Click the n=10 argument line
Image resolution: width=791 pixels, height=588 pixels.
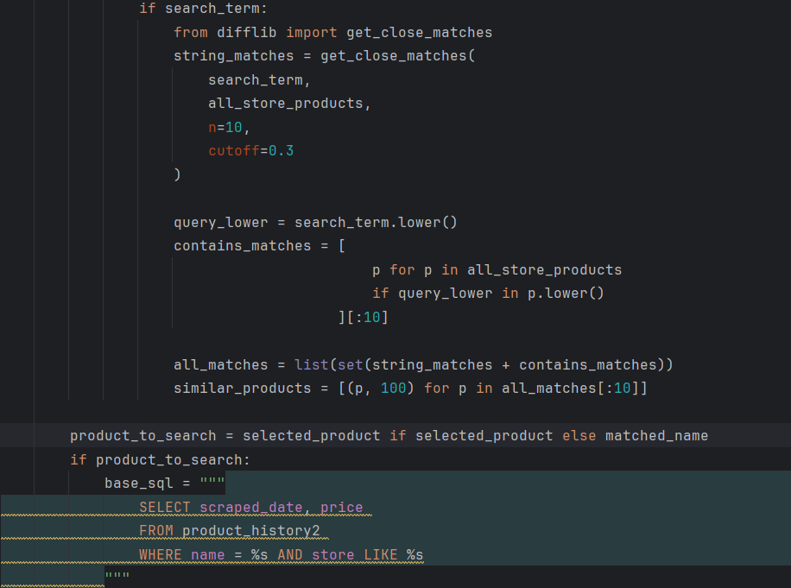click(x=229, y=127)
